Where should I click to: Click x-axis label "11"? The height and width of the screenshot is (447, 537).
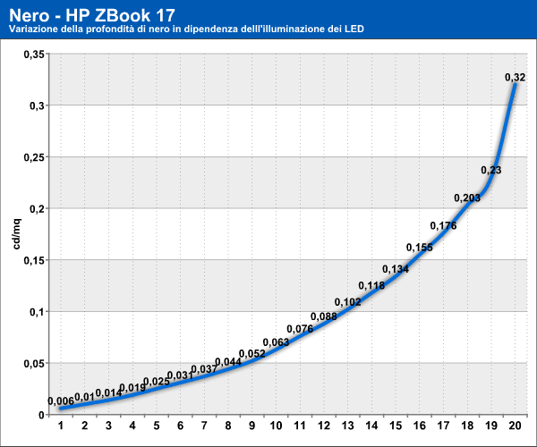300,426
